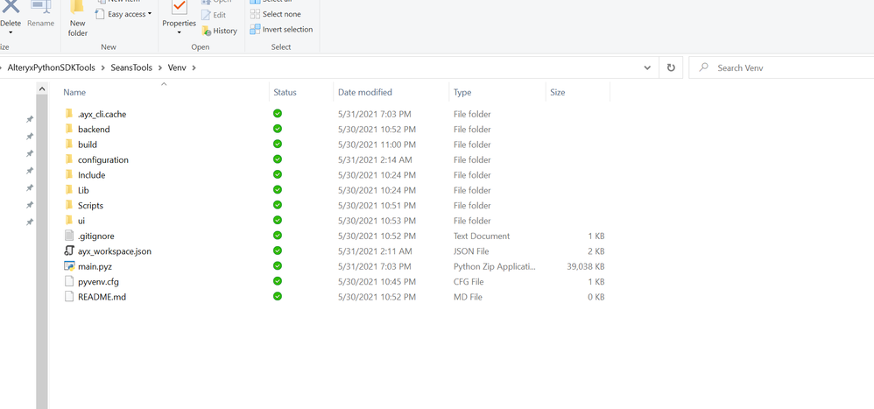Select the backend folder icon
This screenshot has height=409, width=874.
click(x=69, y=129)
